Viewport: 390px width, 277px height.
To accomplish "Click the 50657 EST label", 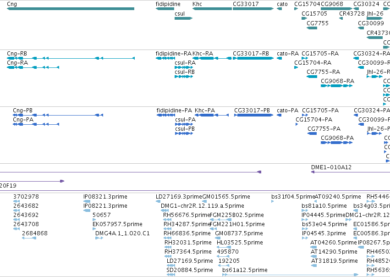I will 102,215.
